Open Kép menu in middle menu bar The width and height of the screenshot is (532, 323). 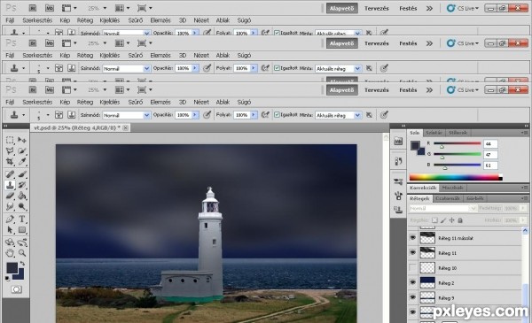coord(65,56)
